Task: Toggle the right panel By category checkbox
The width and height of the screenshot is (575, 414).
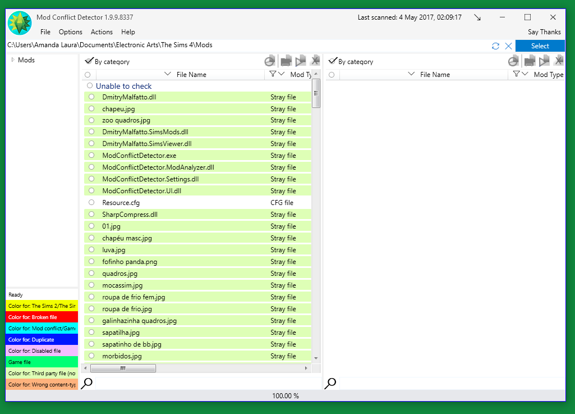Action: 332,61
